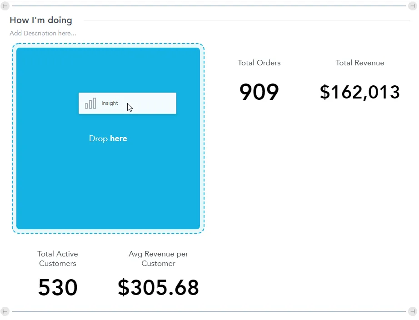419x320 pixels.
Task: Click the $305.68 average revenue value
Action: point(158,287)
